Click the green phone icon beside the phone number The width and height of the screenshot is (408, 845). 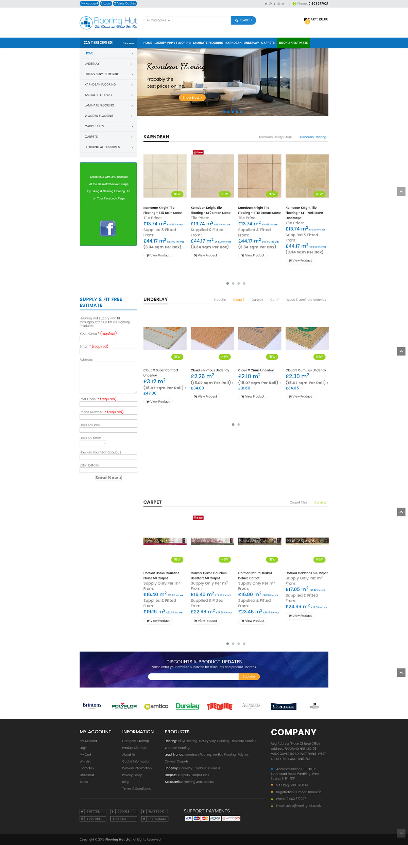(x=294, y=4)
